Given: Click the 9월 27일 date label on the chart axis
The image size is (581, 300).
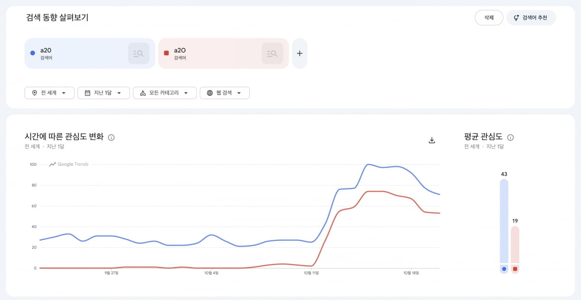Looking at the screenshot, I should [x=111, y=273].
